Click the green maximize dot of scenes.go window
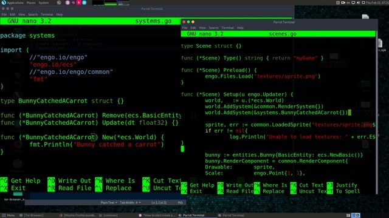The width and height of the screenshot is (389, 218). pyautogui.click(x=188, y=22)
